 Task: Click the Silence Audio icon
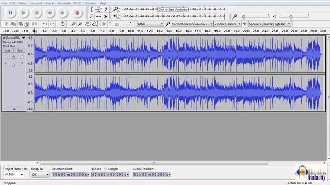pyautogui.click(x=35, y=24)
